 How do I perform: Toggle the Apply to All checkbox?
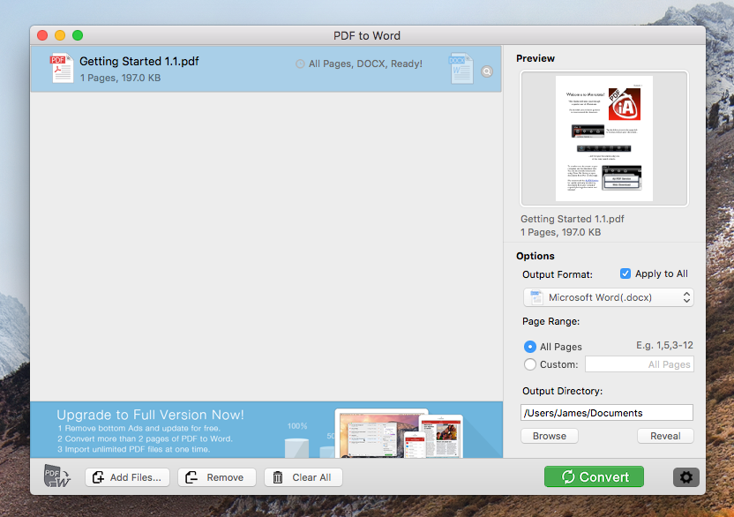point(625,273)
